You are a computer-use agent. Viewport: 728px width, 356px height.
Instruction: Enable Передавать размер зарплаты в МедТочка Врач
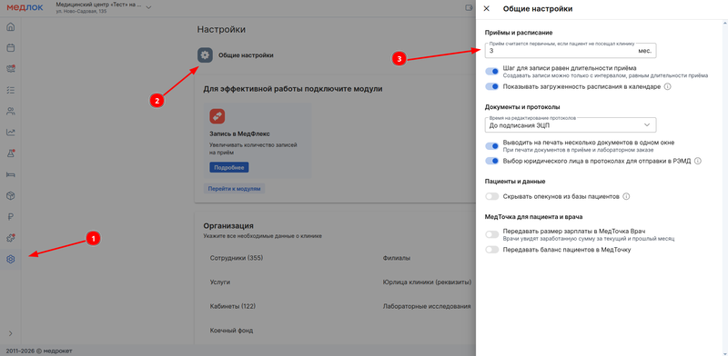(491, 234)
